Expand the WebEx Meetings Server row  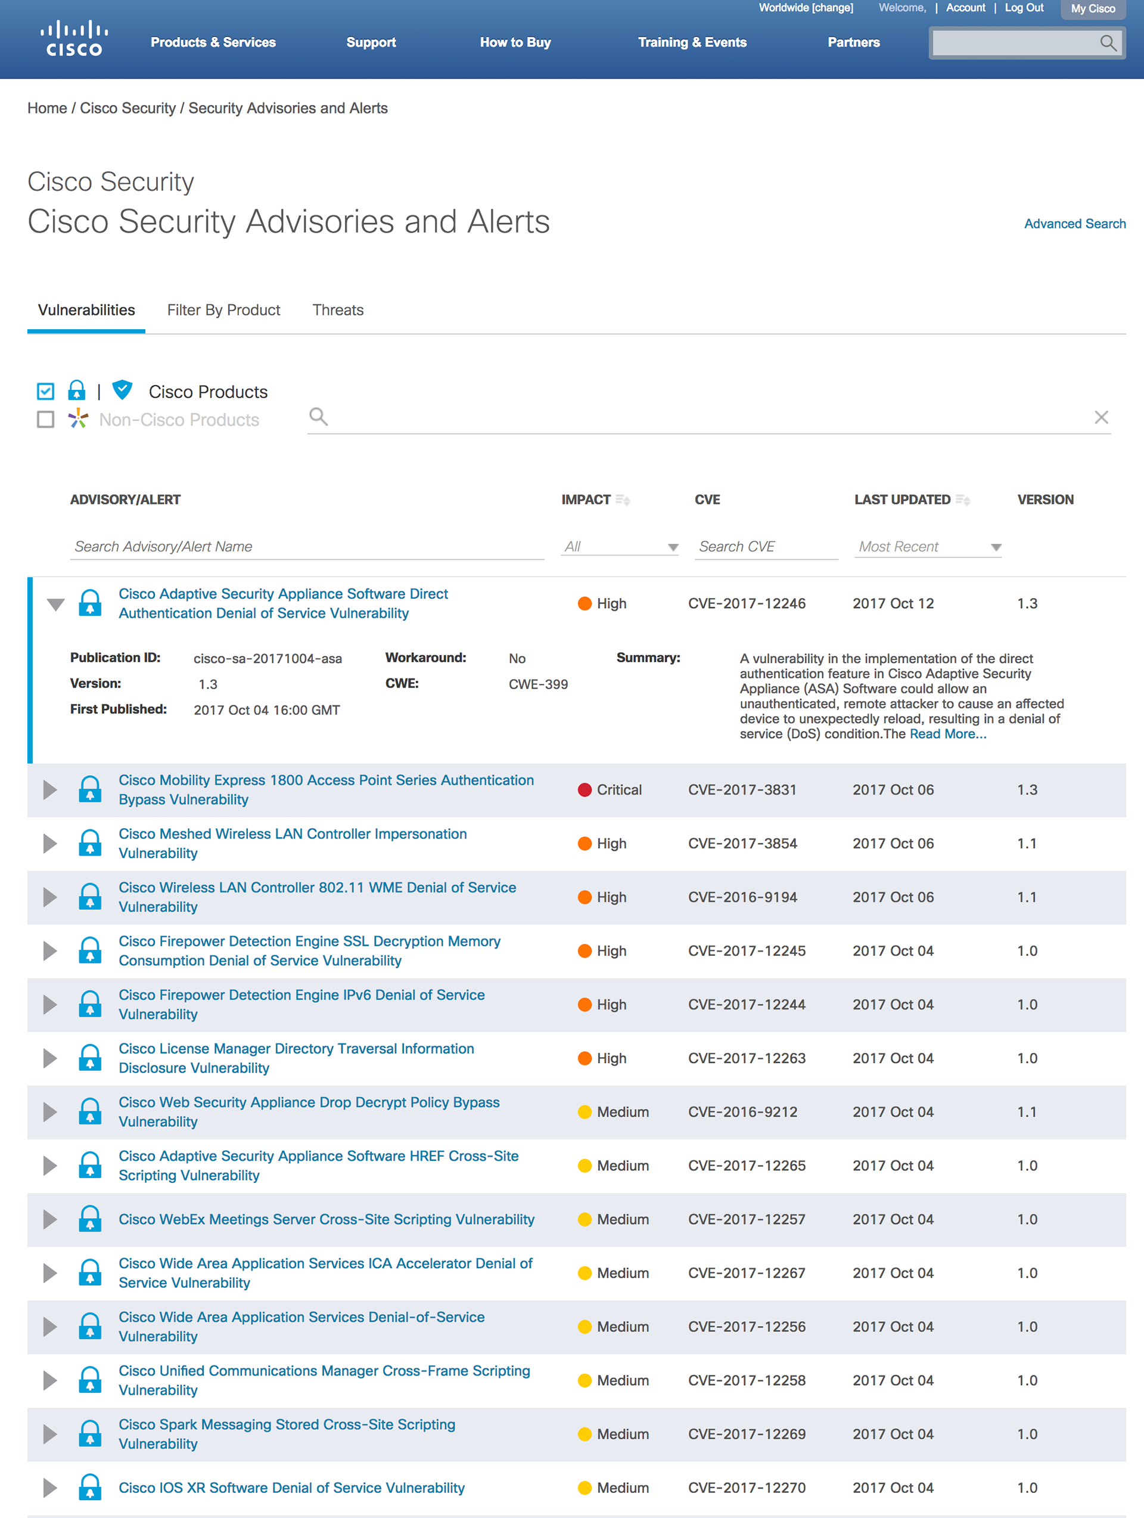click(x=50, y=1219)
